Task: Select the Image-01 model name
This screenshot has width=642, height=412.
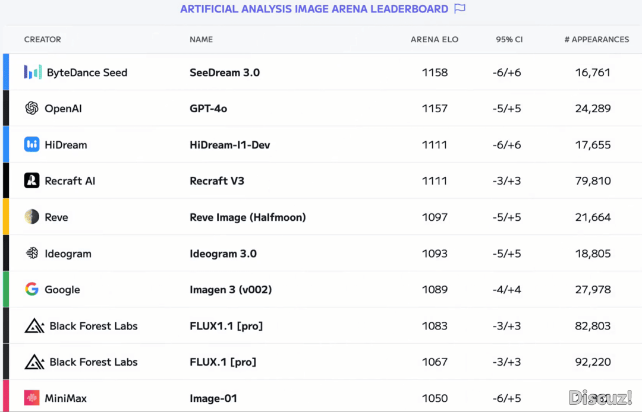Action: (213, 398)
